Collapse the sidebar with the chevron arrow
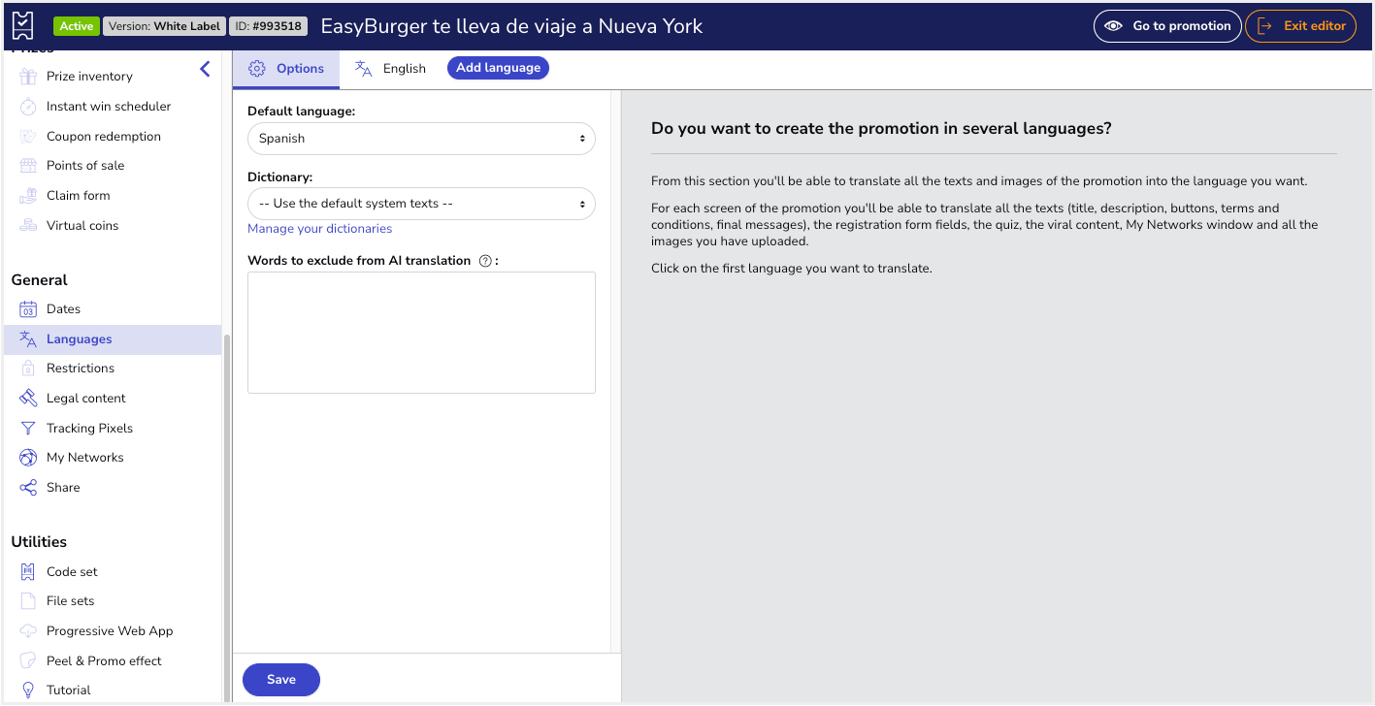Screen dimensions: 1375x706 (205, 69)
